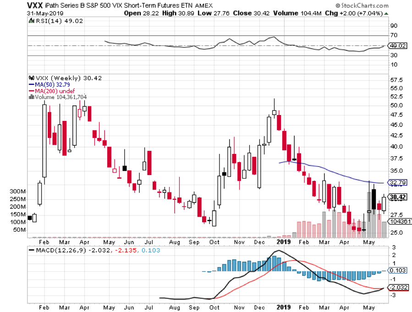Click the 2019 label on the price chart axis
The width and height of the screenshot is (412, 312).
tap(284, 242)
